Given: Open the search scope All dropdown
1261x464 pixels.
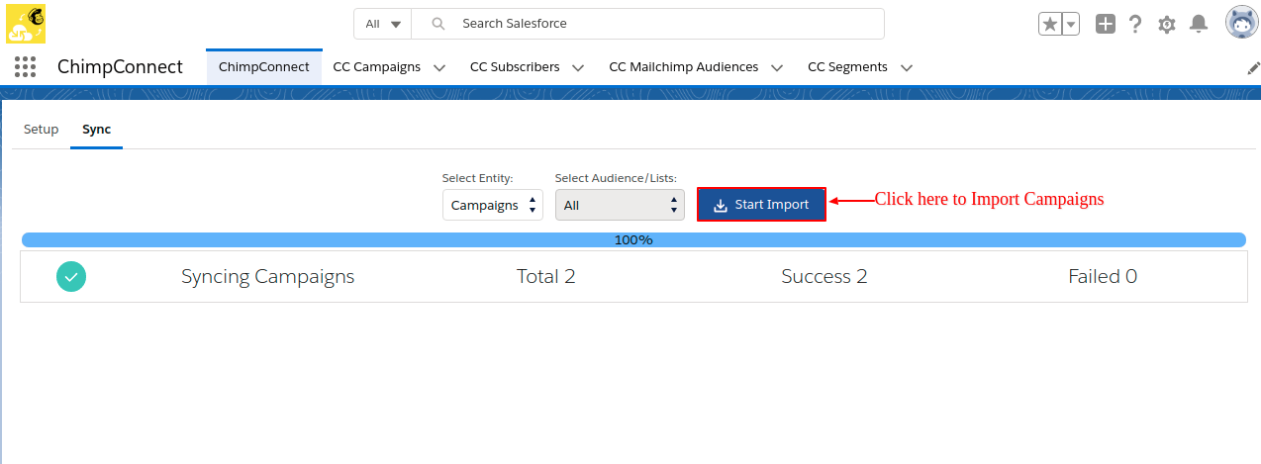Looking at the screenshot, I should pos(383,24).
